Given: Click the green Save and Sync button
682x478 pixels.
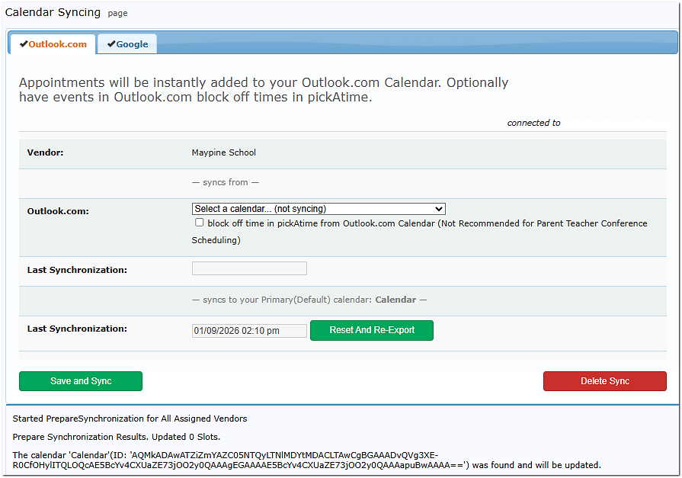Looking at the screenshot, I should click(x=81, y=381).
